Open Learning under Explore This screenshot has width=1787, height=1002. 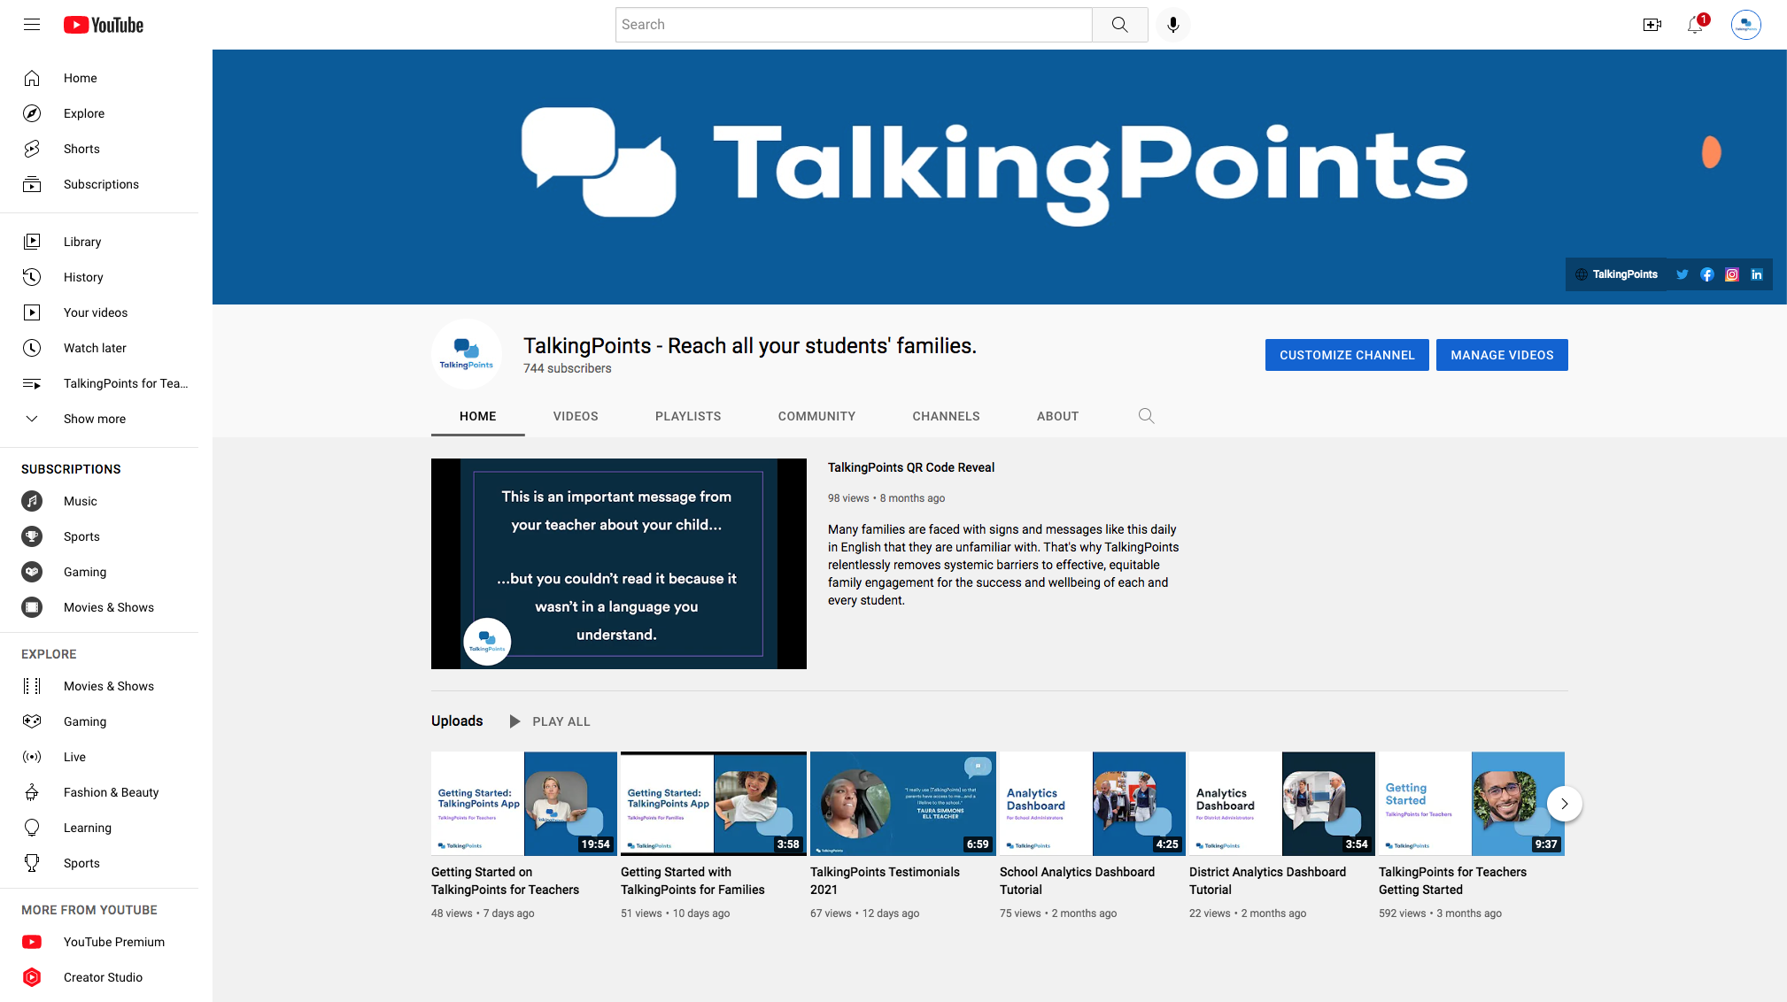point(99,828)
